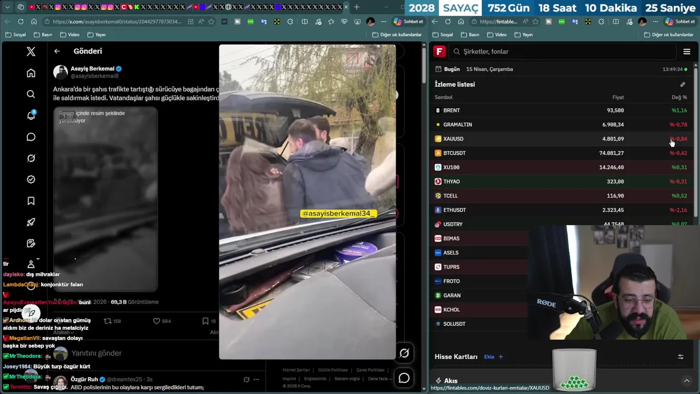
Task: Select the BIMAS row in the watchlist
Action: click(480, 238)
